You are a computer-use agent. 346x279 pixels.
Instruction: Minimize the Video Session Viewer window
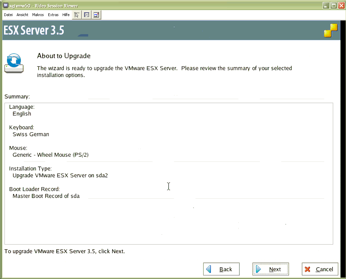point(326,5)
